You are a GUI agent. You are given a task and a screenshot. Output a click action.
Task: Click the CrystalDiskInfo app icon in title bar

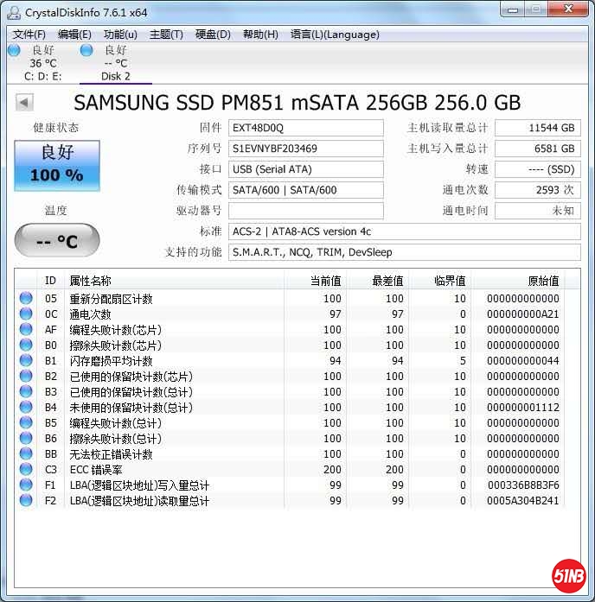(x=13, y=12)
